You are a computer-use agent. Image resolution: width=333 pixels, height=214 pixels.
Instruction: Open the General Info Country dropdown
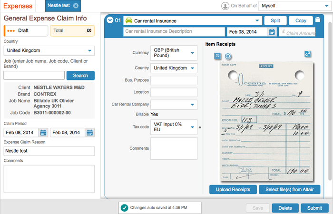49,50
